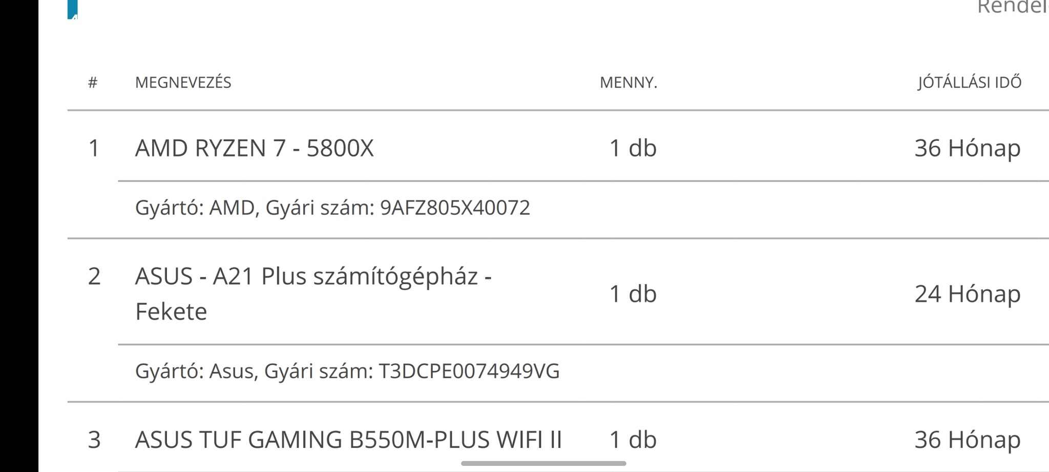Select the AMD RYZEN 7 - 5800X item name
Screen dimensions: 1049x472
[x=254, y=148]
